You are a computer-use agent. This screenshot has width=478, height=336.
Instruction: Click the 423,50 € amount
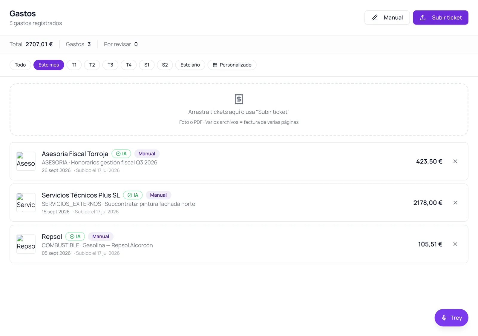429,161
